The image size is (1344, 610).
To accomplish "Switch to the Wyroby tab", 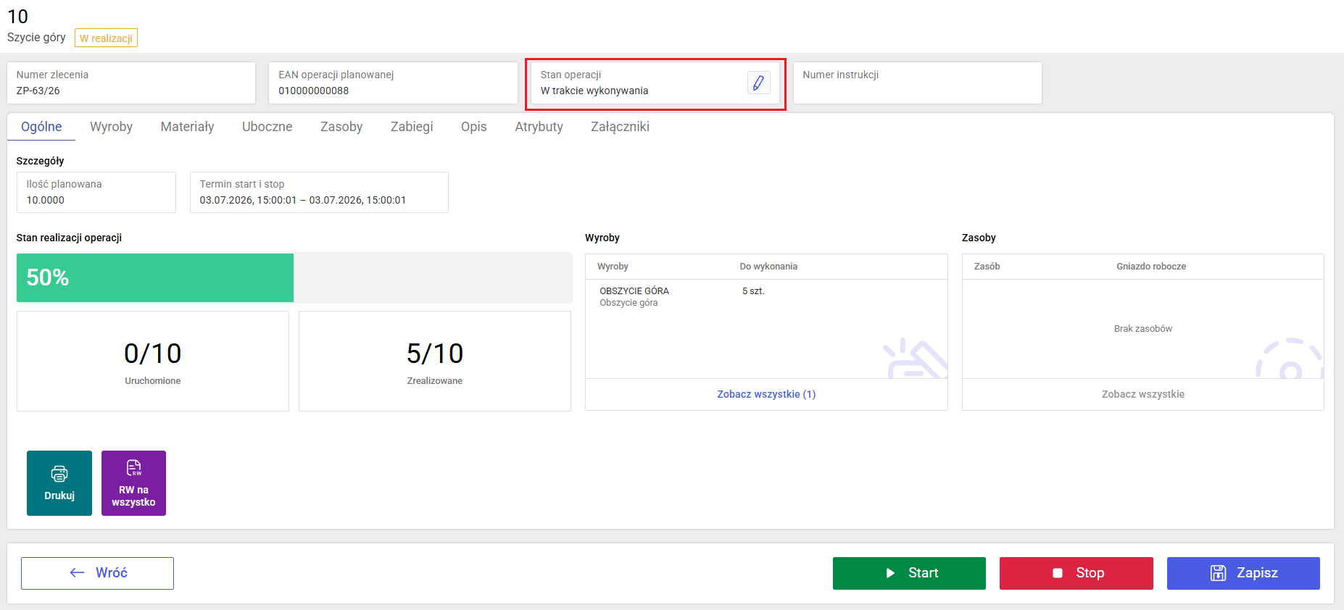I will [111, 127].
